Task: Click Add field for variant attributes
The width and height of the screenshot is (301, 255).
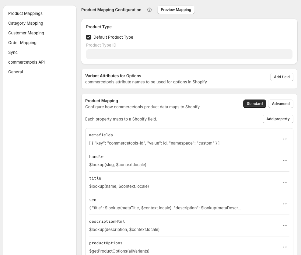Action: click(x=282, y=77)
